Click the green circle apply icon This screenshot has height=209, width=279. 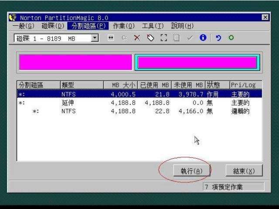(x=231, y=38)
